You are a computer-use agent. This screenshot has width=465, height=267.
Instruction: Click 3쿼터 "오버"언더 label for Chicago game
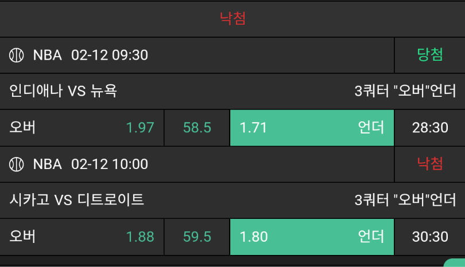(405, 200)
